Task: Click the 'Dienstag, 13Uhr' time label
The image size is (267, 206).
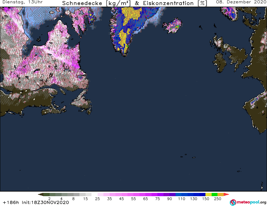Action: point(23,2)
